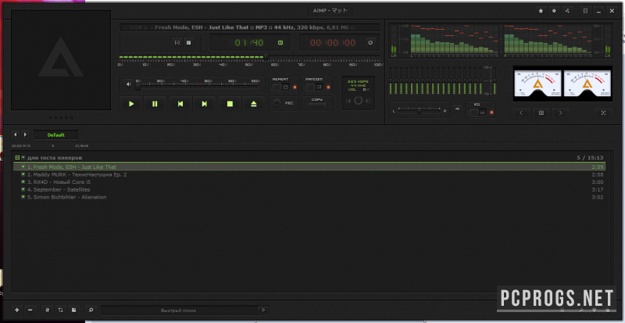The width and height of the screenshot is (625, 323).
Task: Toggle the EQ on/off switch
Action: 477,112
